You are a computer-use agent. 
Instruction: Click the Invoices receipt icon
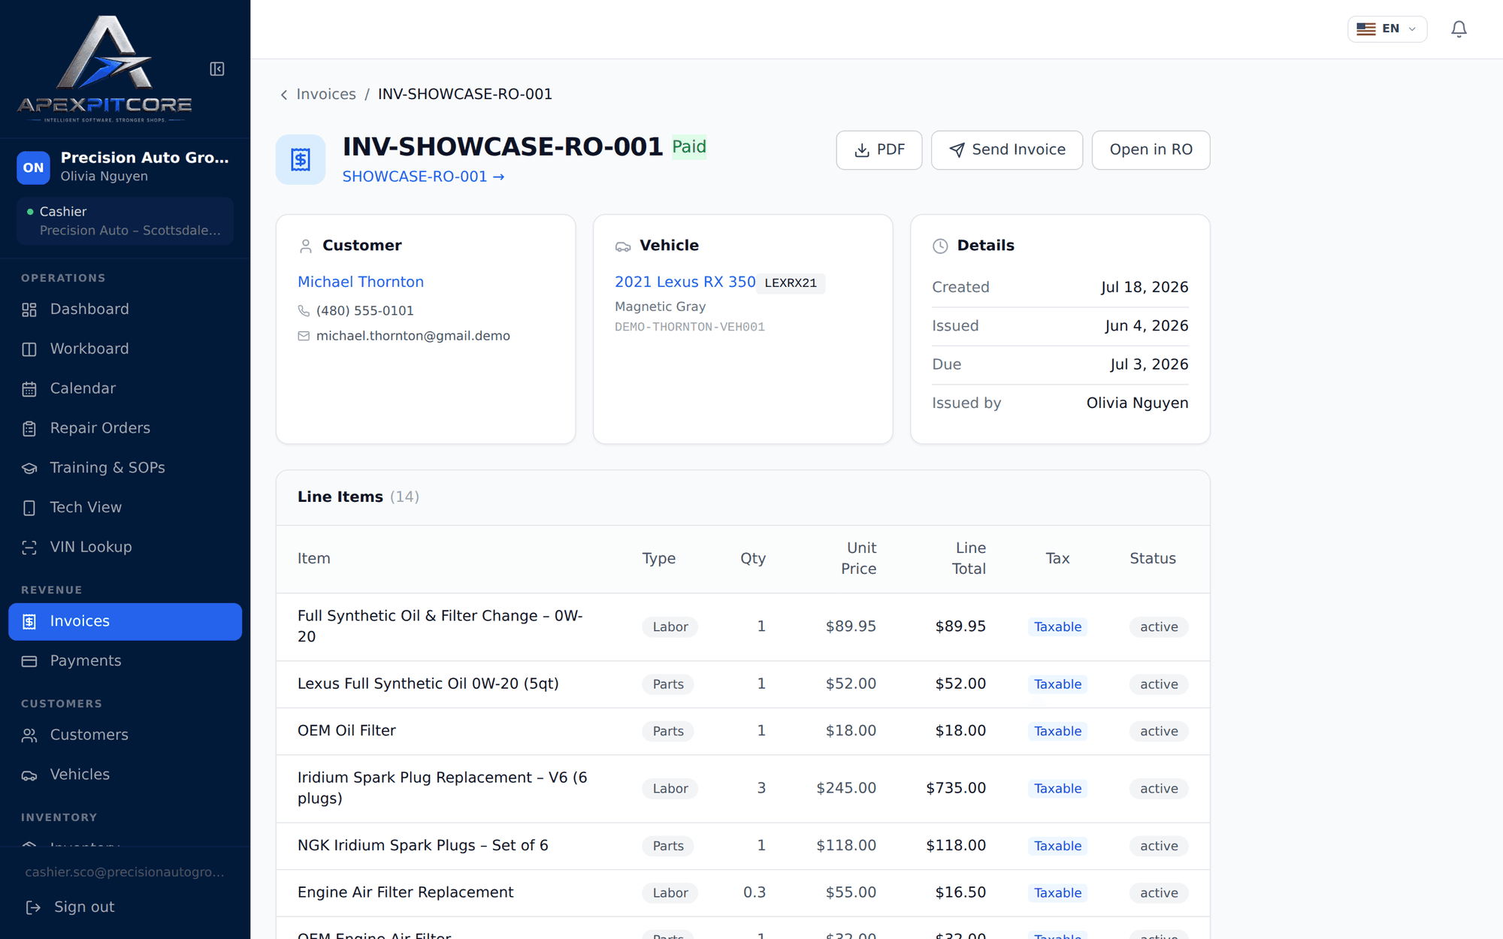[x=29, y=621]
